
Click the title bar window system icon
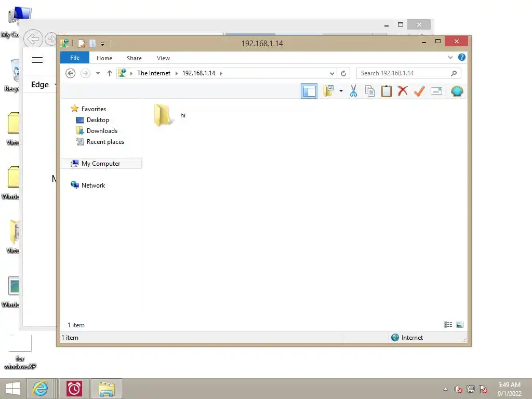64,43
